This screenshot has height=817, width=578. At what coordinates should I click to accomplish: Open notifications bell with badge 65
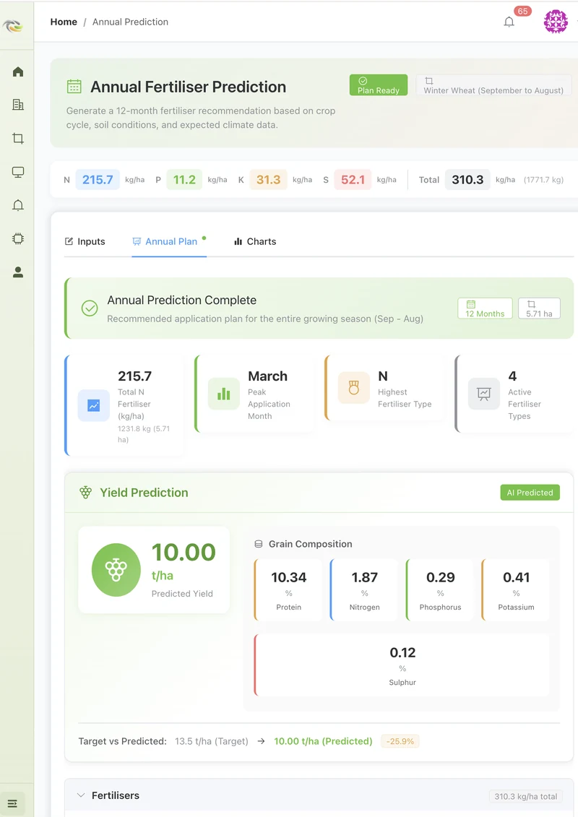point(509,22)
